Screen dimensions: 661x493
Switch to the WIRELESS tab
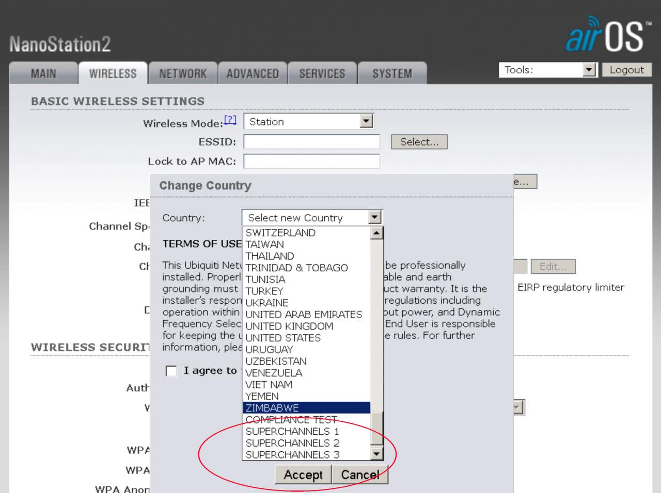[113, 74]
